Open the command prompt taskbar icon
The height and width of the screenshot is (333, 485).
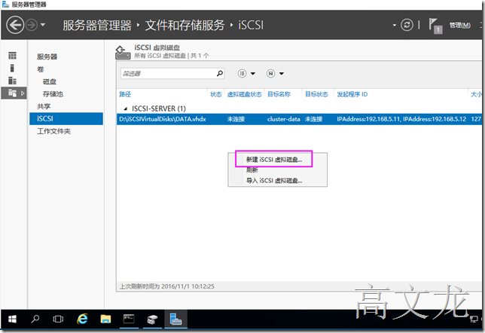pyautogui.click(x=129, y=319)
